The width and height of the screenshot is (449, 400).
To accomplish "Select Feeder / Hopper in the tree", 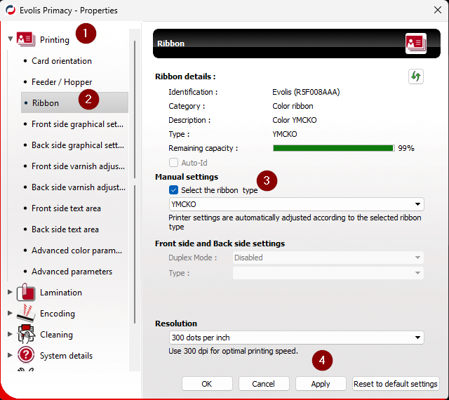I will coord(62,82).
